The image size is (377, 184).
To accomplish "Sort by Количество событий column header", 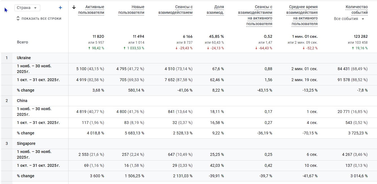I will click(356, 10).
